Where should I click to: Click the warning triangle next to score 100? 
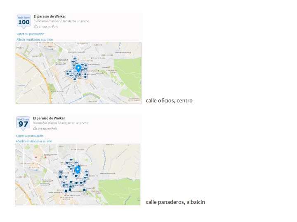[35, 26]
